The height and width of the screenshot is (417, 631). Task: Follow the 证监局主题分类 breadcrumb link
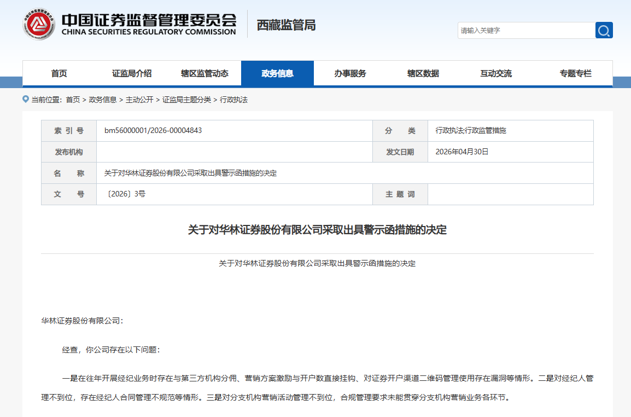tap(186, 100)
